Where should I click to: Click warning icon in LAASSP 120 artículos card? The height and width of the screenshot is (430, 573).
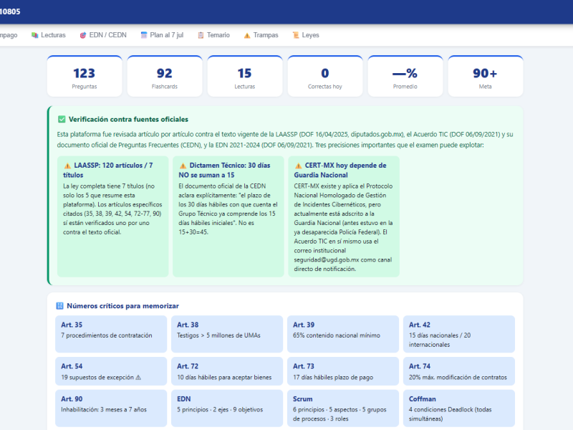(67, 166)
